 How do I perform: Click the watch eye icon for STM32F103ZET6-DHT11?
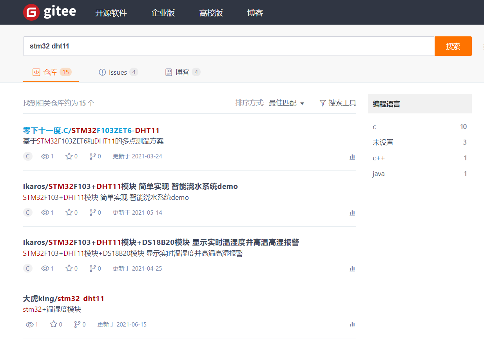[x=45, y=156]
